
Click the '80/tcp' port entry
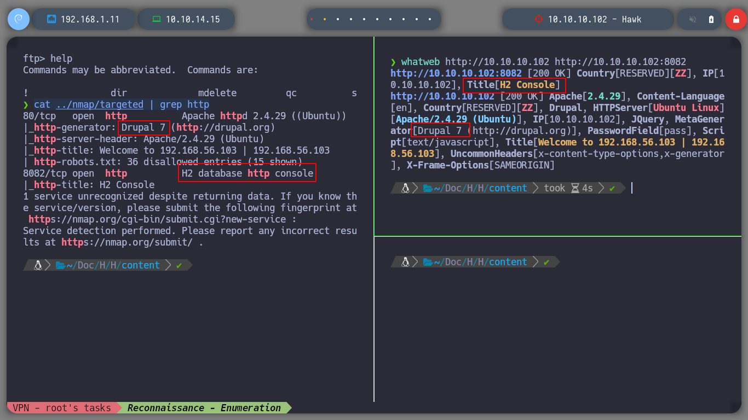click(39, 116)
